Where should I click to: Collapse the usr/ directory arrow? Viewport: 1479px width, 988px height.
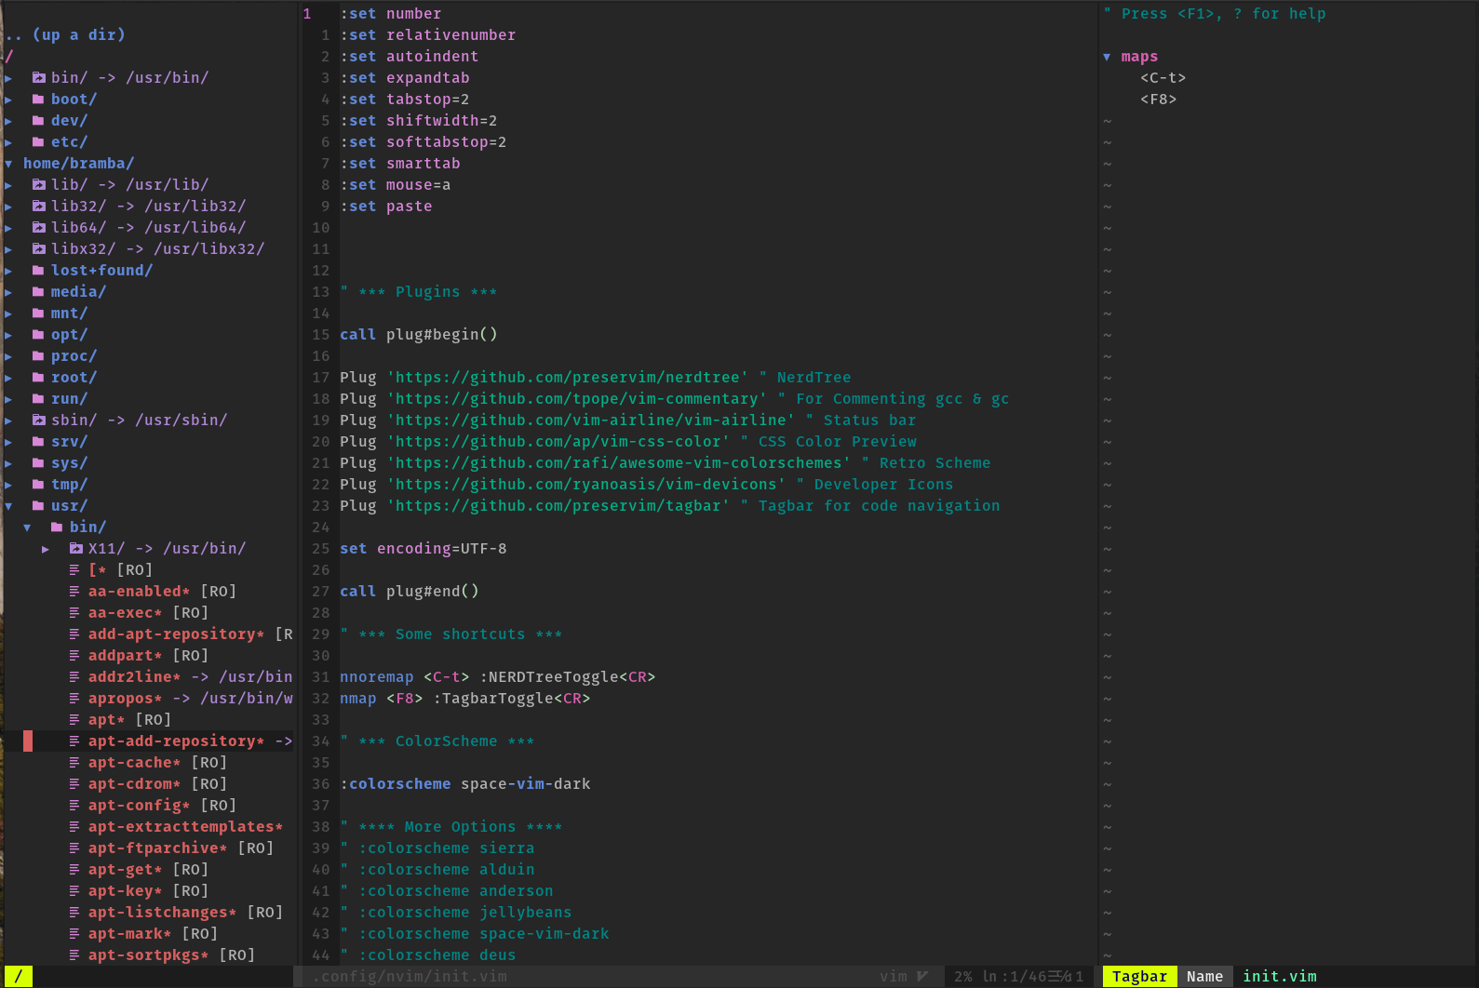[9, 505]
